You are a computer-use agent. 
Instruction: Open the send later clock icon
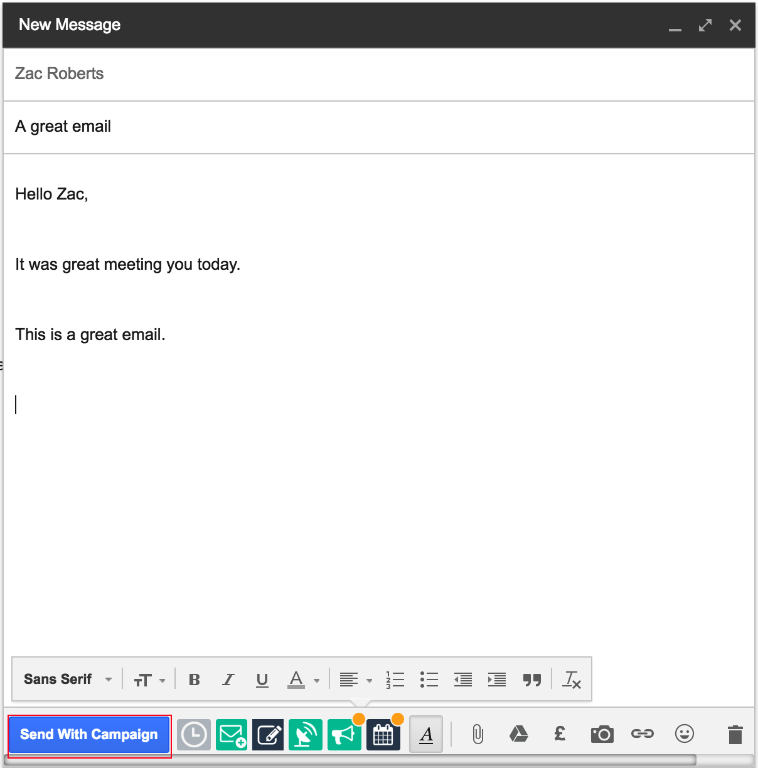pyautogui.click(x=194, y=735)
